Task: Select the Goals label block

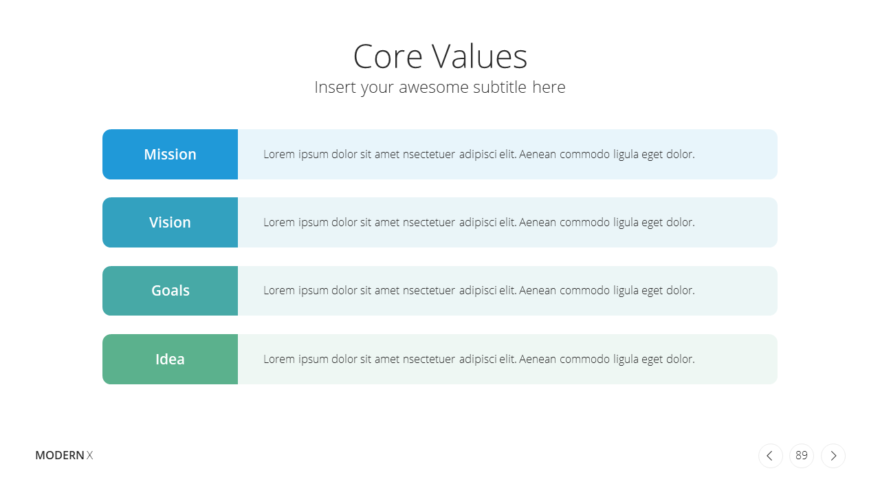Action: (x=170, y=291)
